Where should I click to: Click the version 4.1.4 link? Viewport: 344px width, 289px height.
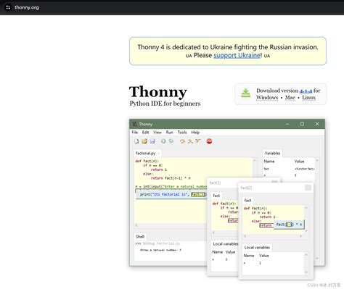click(306, 91)
